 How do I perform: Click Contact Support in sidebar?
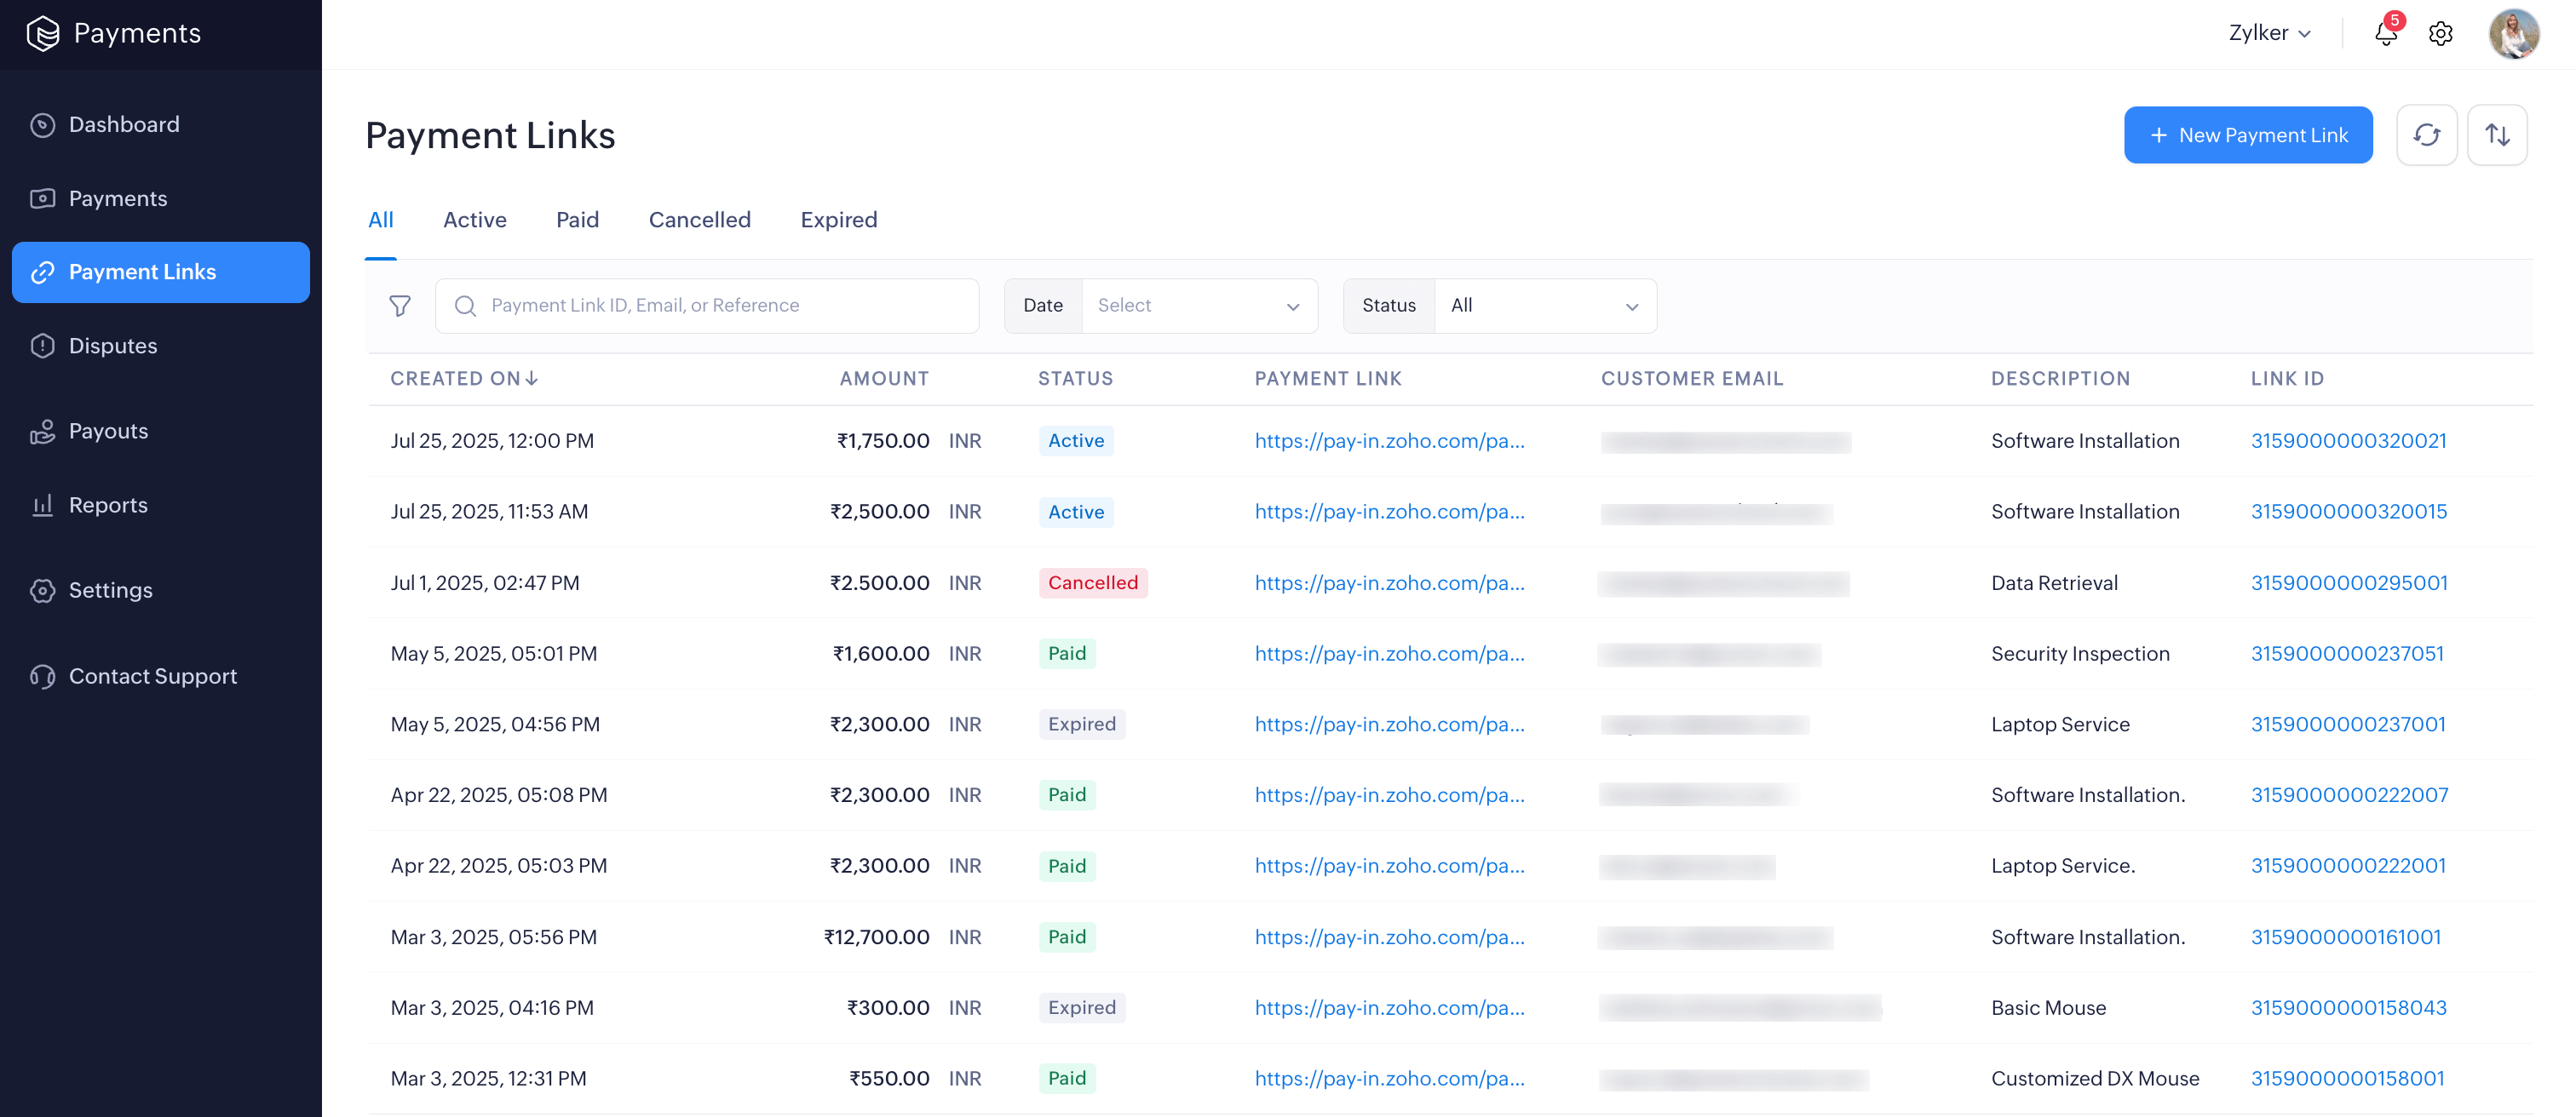152,676
